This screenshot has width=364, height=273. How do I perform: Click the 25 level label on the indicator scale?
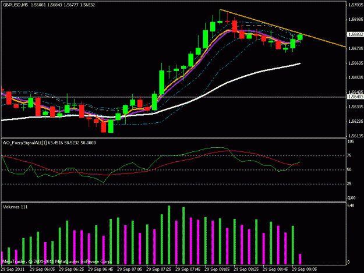349,184
